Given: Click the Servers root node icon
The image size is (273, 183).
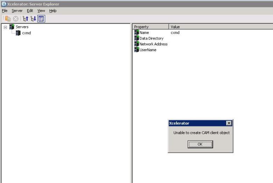Looking at the screenshot, I should [12, 27].
